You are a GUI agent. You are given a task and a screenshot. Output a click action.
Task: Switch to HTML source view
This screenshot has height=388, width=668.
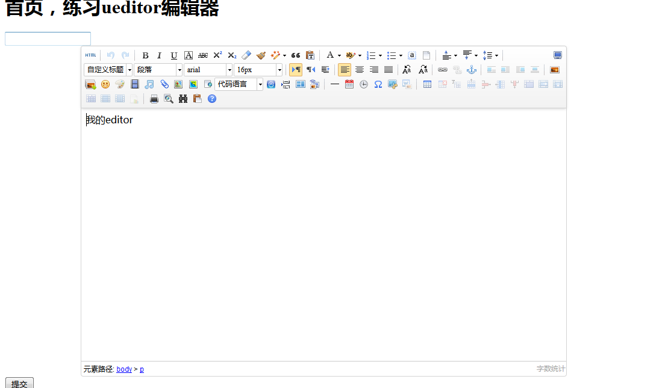(x=90, y=55)
